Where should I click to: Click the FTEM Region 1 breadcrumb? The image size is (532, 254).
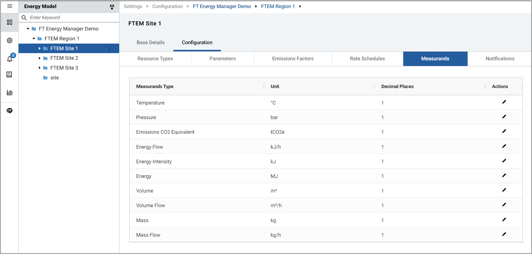[x=278, y=6]
